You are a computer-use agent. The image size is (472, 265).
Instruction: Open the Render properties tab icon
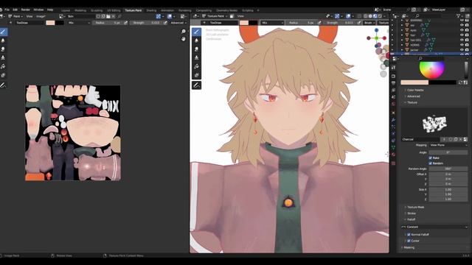(393, 77)
